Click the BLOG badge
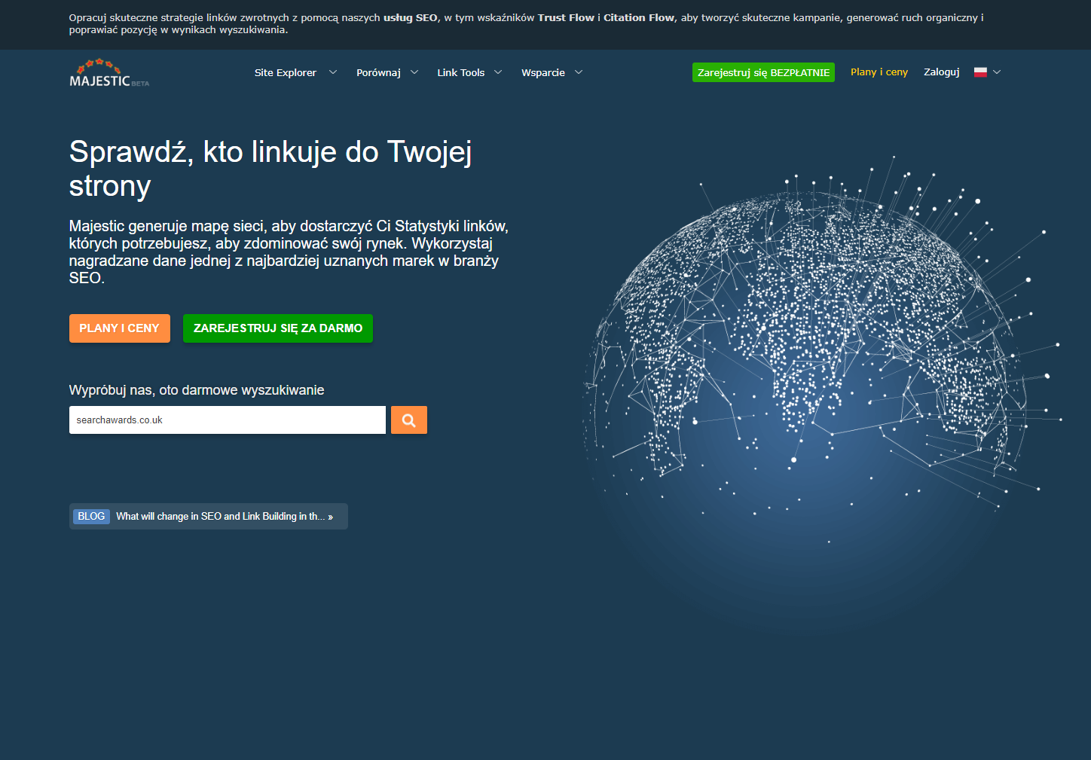1091x760 pixels. [x=91, y=516]
